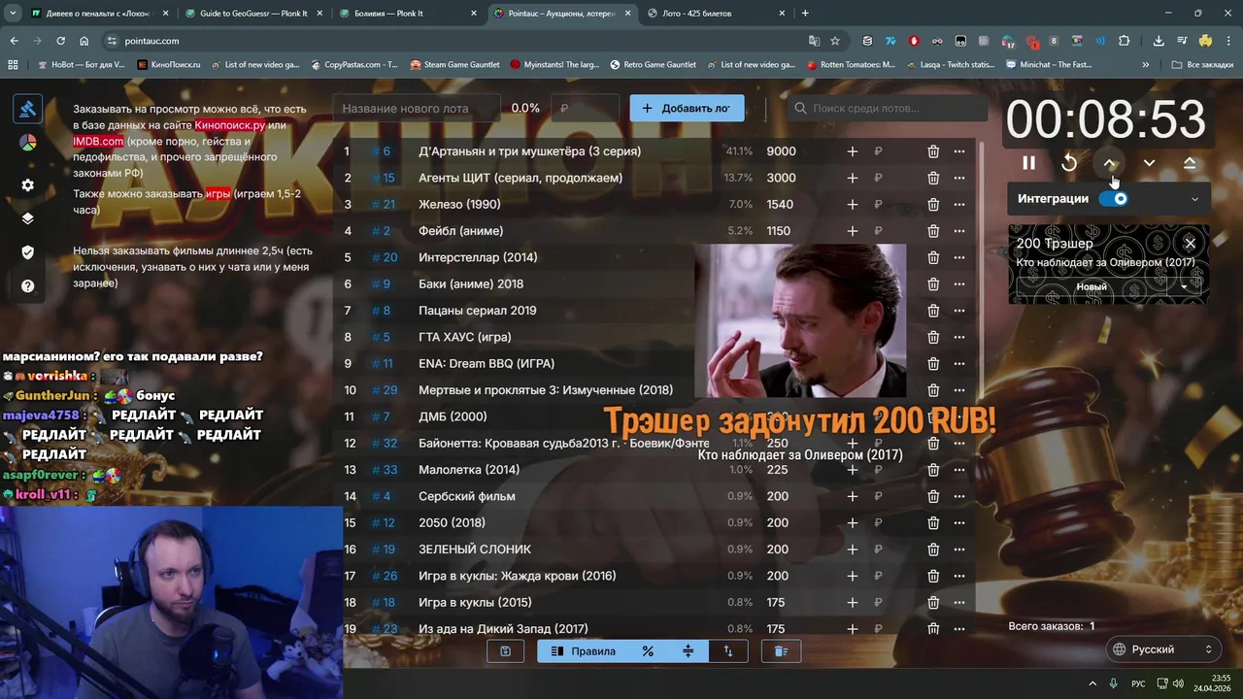Open more options for ДМБ (2000)

pos(958,416)
